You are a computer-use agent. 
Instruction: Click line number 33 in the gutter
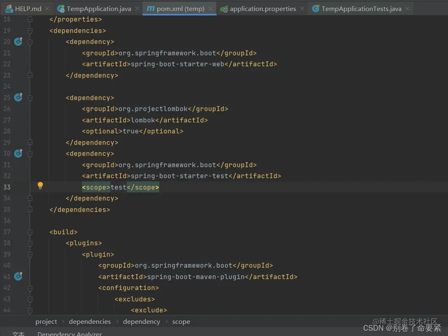(7, 187)
